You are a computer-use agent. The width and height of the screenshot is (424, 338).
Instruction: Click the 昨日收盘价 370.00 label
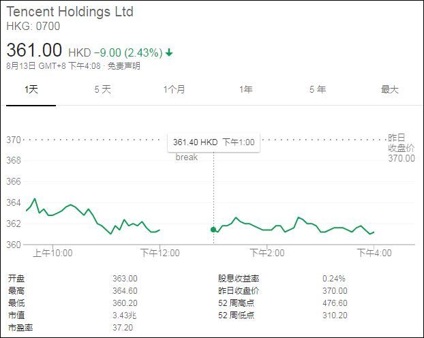401,148
